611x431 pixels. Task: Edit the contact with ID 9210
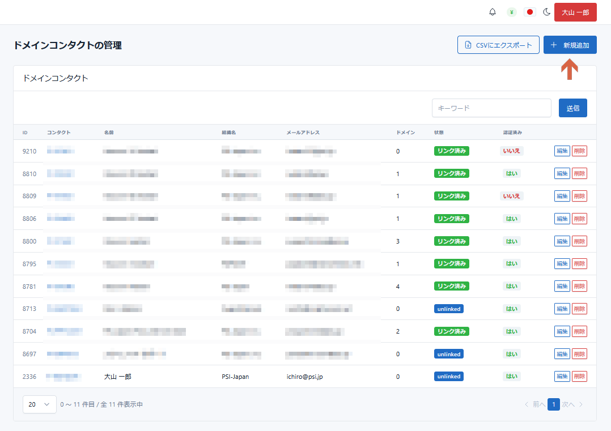(562, 151)
